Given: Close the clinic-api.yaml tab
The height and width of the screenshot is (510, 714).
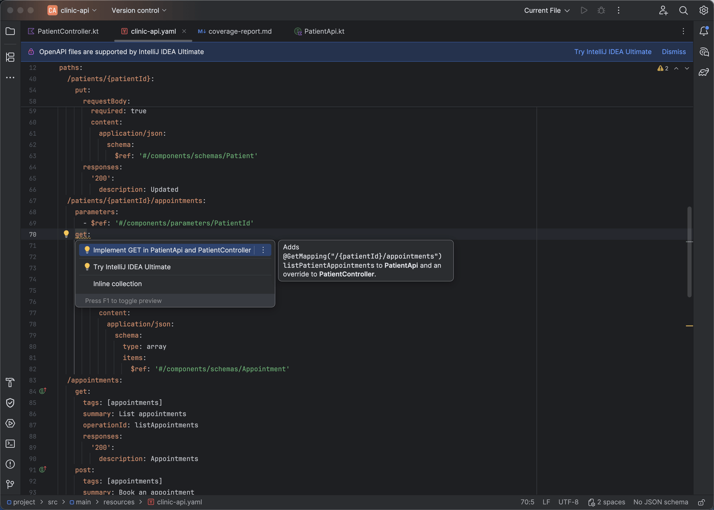Looking at the screenshot, I should (x=184, y=31).
